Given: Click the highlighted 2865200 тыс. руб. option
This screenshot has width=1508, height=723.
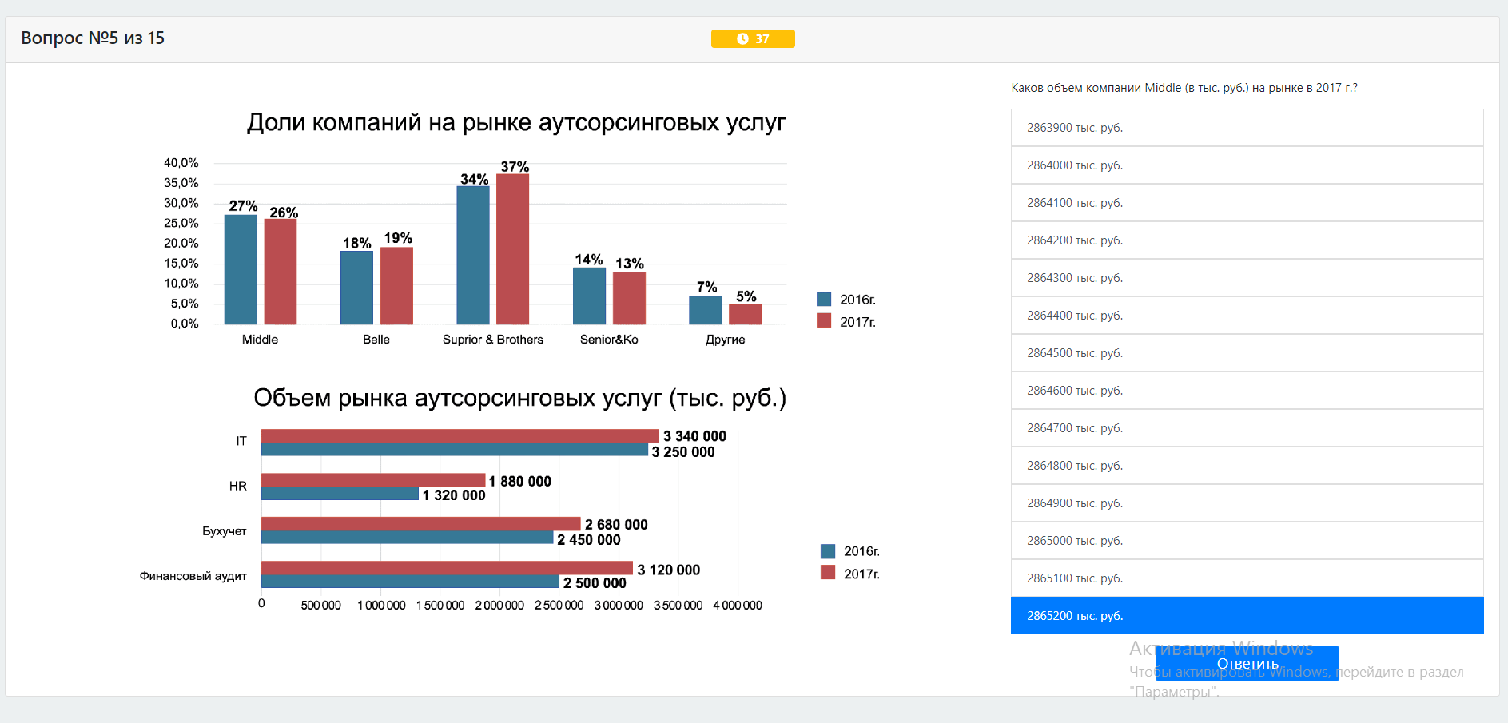Looking at the screenshot, I should coord(1247,616).
